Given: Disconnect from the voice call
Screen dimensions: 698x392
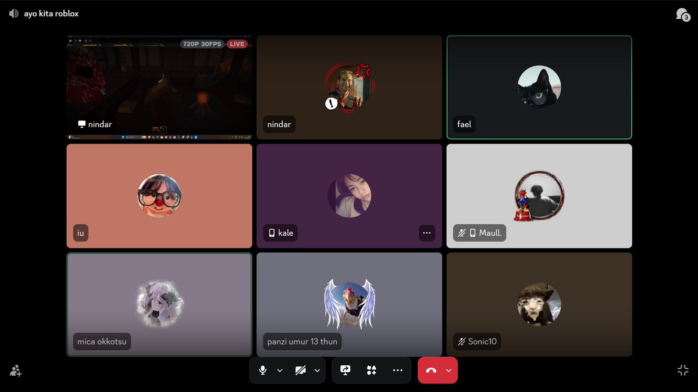Looking at the screenshot, I should coord(431,371).
